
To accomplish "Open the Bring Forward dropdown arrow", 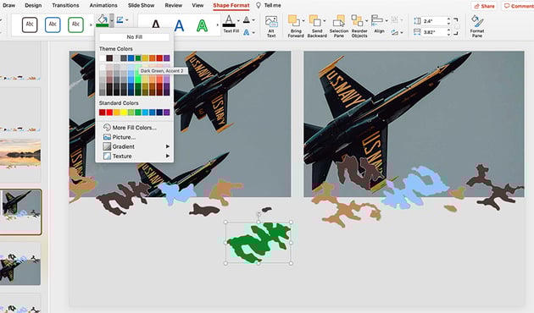I will tap(303, 21).
